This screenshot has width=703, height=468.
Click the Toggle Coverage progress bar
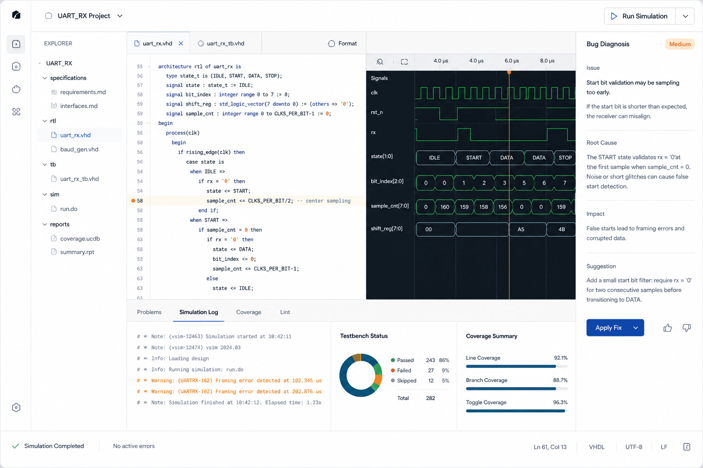[517, 411]
